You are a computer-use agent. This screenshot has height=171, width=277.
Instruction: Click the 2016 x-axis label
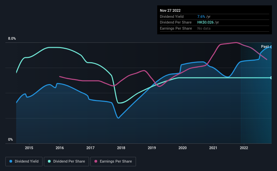click(x=60, y=148)
